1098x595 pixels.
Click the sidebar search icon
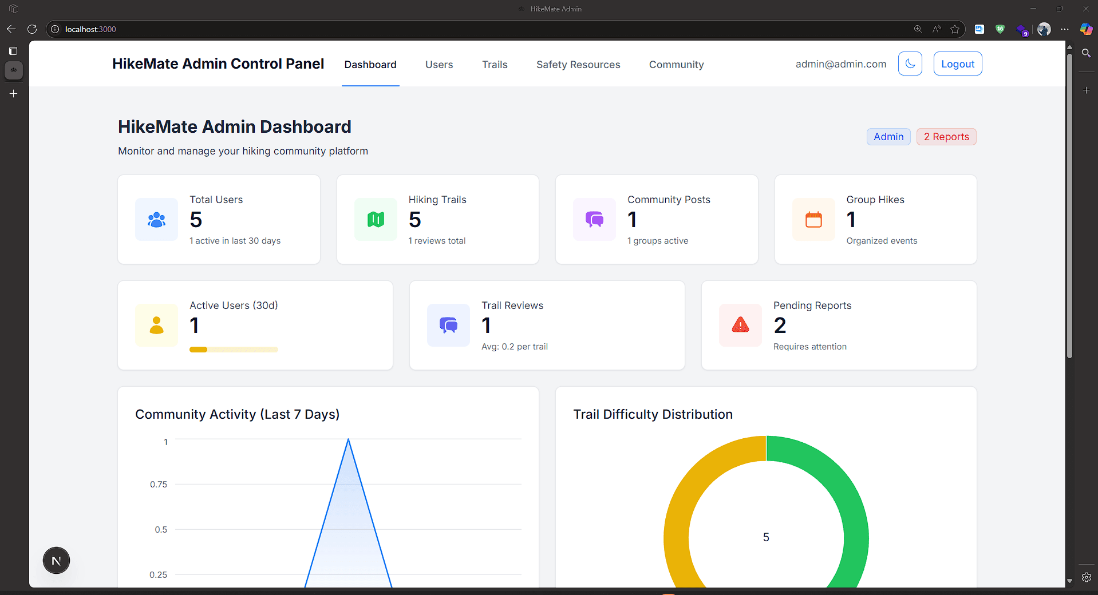click(x=1086, y=53)
